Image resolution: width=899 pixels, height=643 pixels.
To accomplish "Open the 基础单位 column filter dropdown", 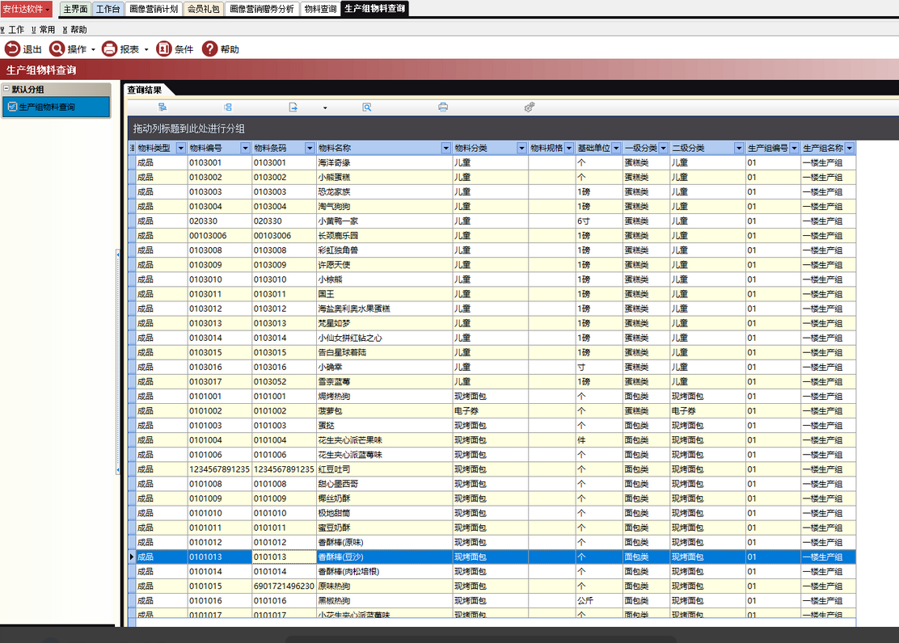I will 616,149.
